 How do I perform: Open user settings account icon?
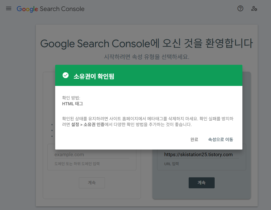tap(254, 8)
